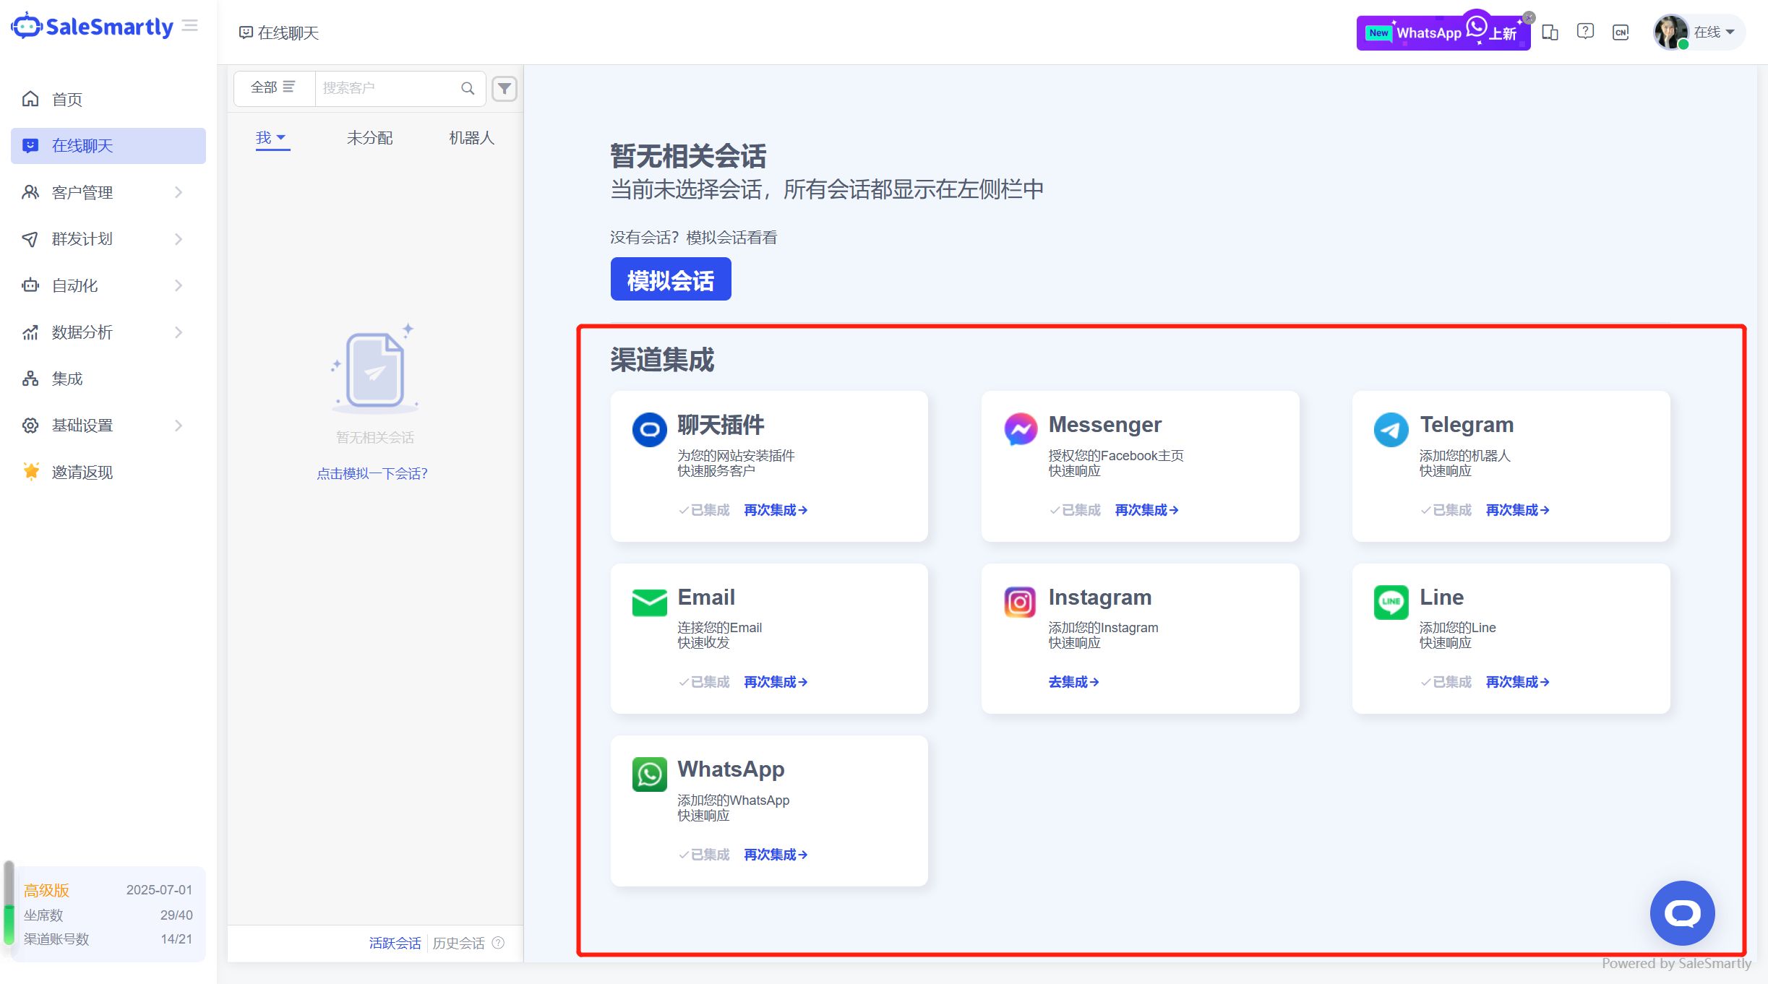The width and height of the screenshot is (1768, 984).
Task: Click the search magnifier icon
Action: (x=468, y=88)
